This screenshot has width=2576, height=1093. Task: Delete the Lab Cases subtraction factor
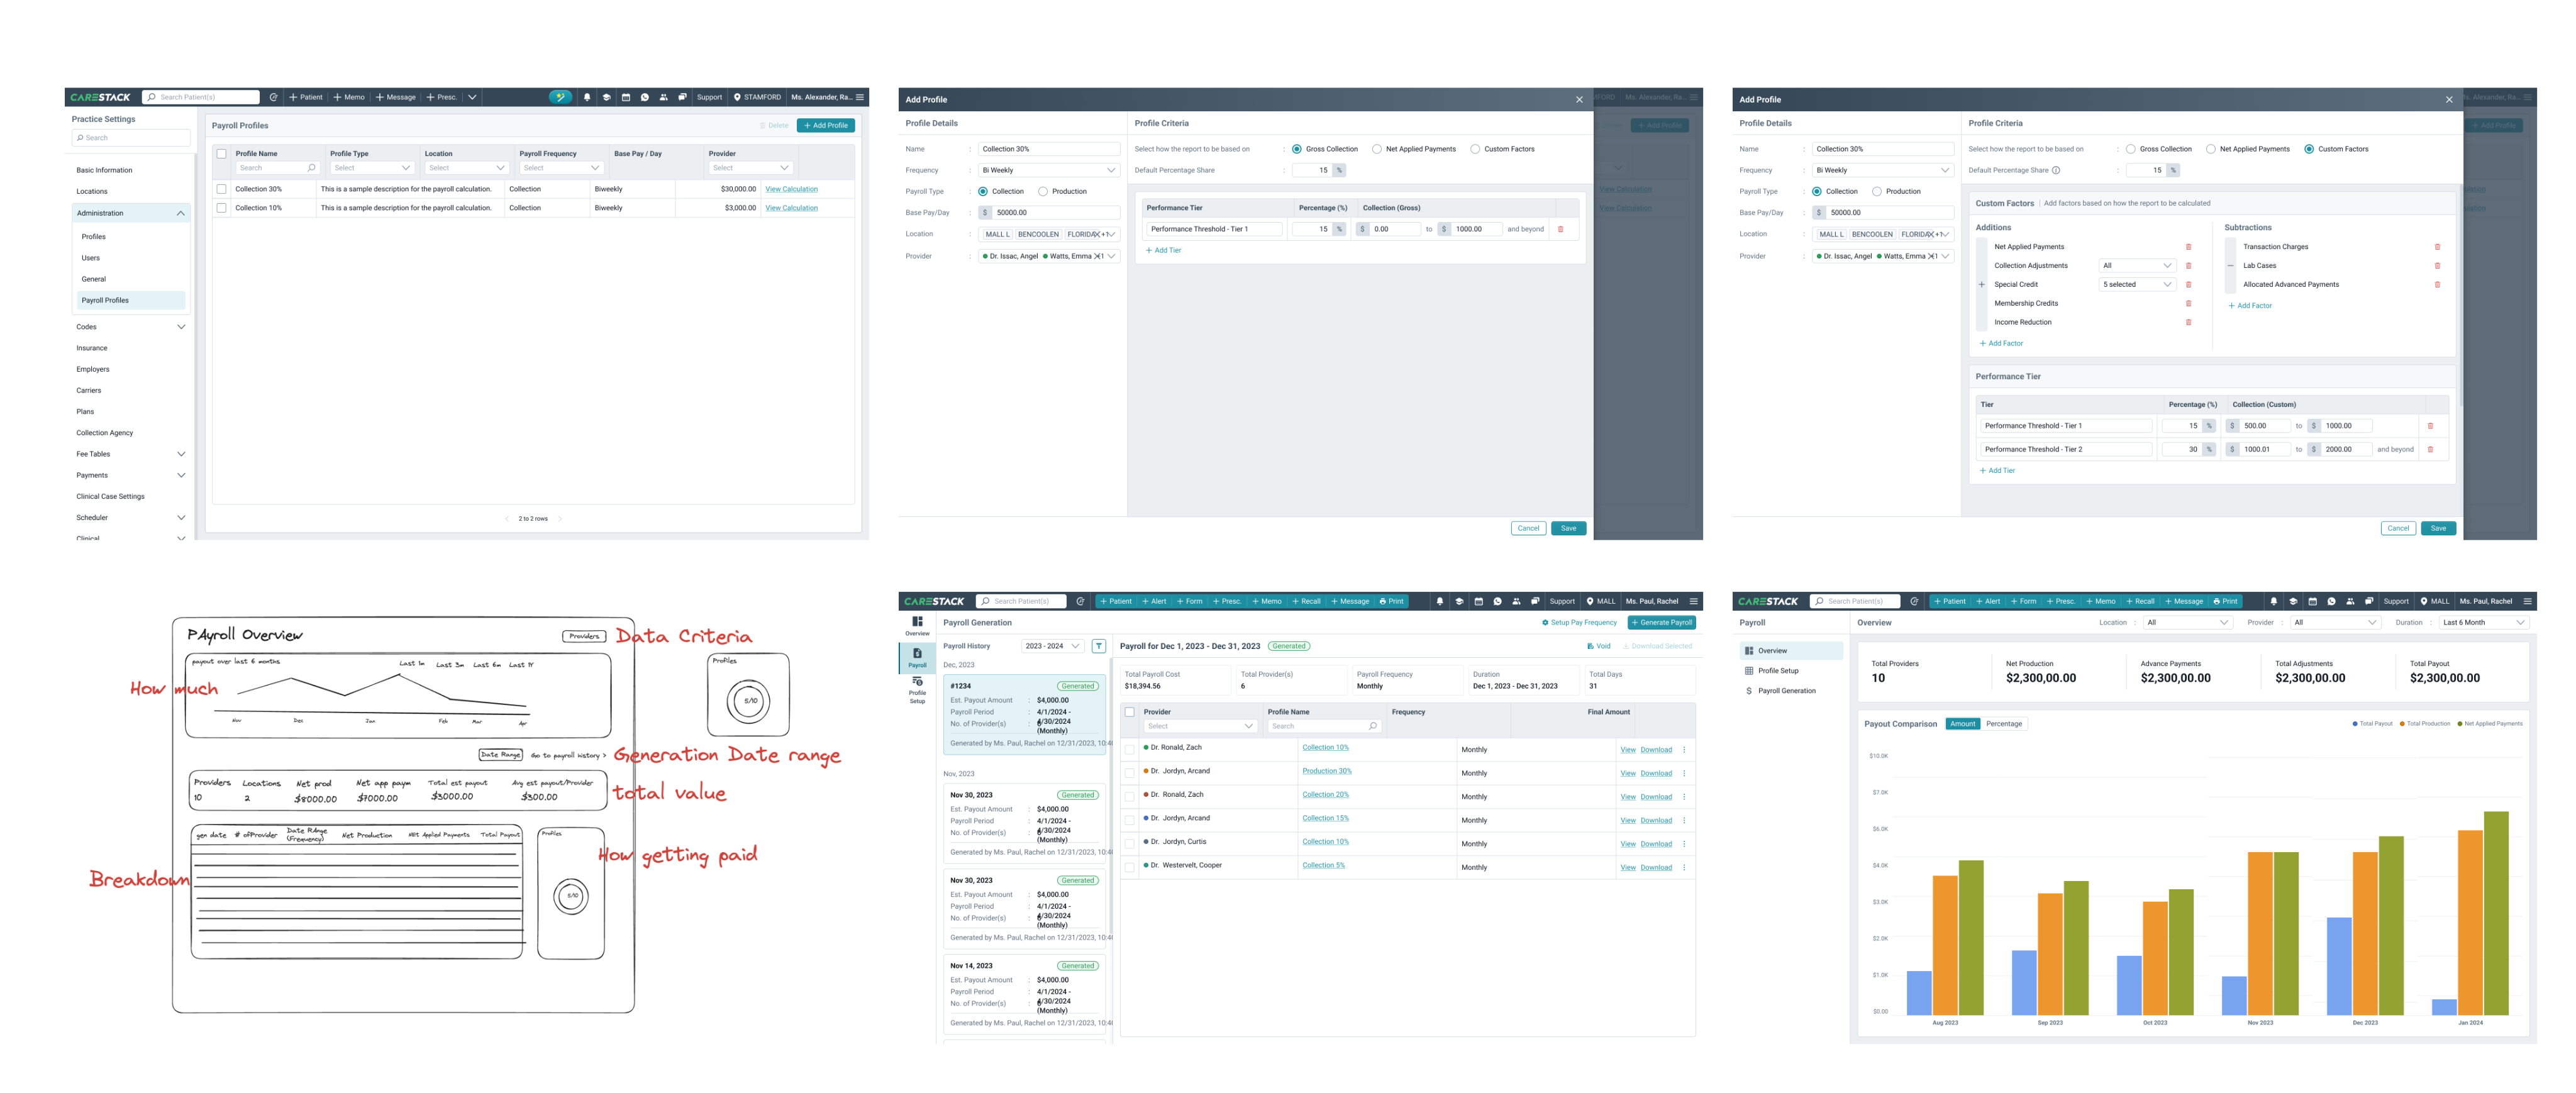(x=2437, y=266)
